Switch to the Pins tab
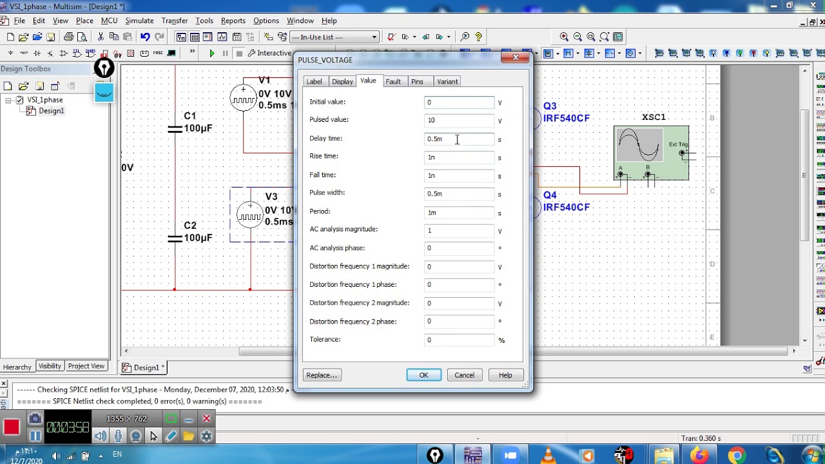Image resolution: width=825 pixels, height=464 pixels. point(417,81)
